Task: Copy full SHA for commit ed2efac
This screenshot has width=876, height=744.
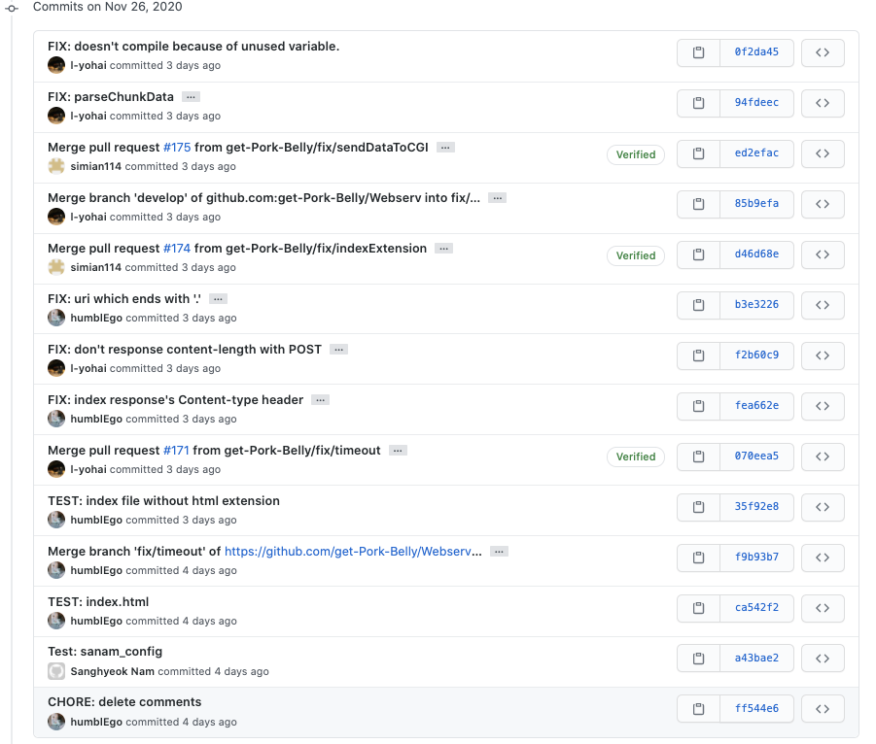Action: pos(698,153)
